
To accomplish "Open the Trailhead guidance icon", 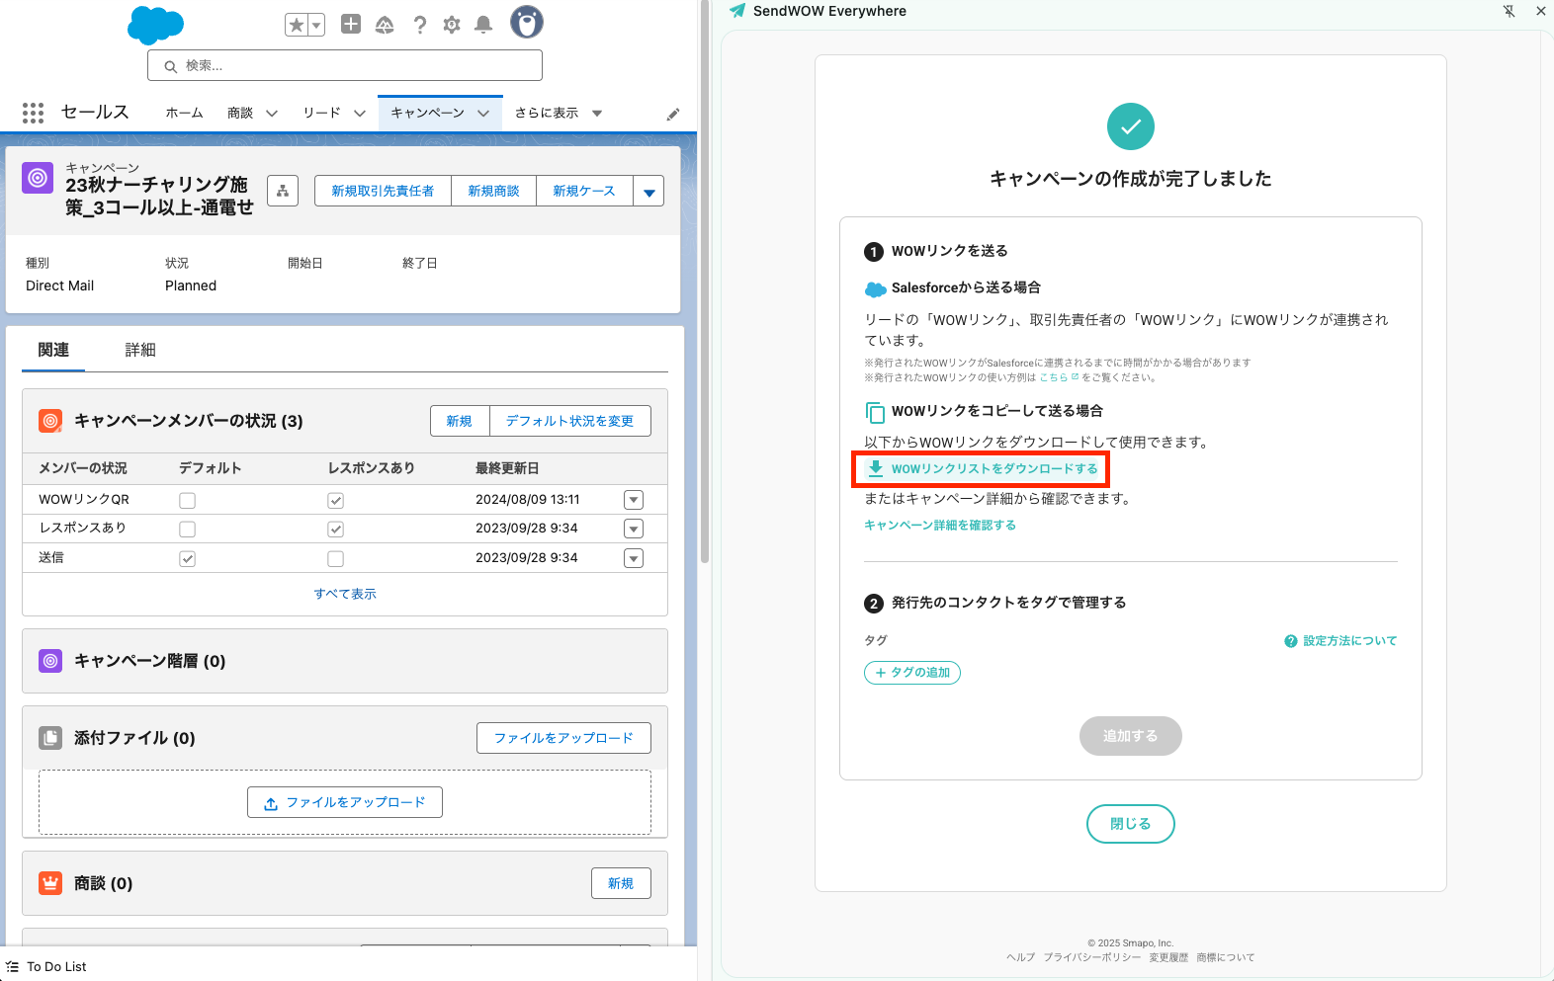I will click(385, 25).
